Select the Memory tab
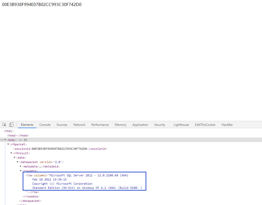The width and height of the screenshot is (262, 205). (120, 125)
